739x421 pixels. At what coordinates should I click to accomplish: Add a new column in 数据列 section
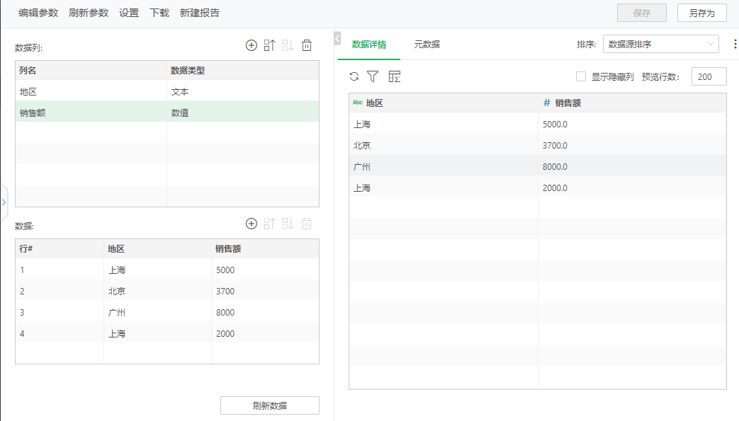point(252,45)
